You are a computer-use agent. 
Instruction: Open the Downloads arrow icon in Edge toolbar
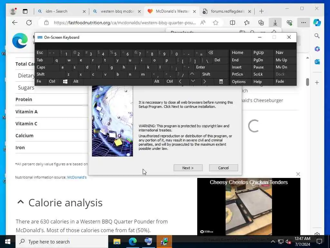pyautogui.click(x=275, y=23)
